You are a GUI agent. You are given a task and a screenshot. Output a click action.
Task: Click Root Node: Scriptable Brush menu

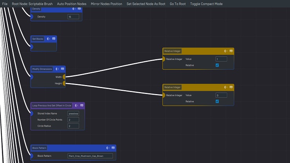pyautogui.click(x=32, y=4)
